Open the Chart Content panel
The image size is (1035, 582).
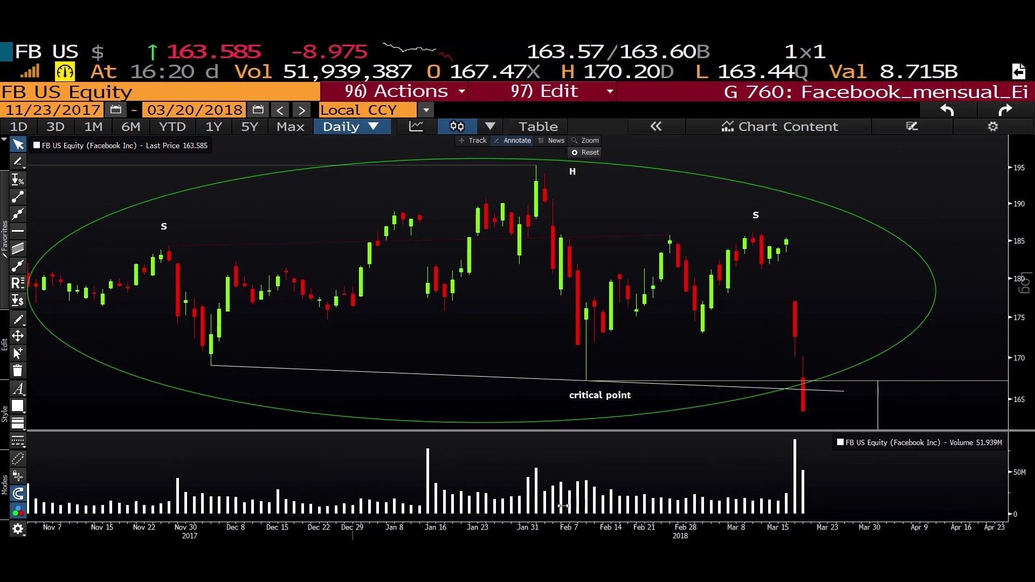click(779, 127)
